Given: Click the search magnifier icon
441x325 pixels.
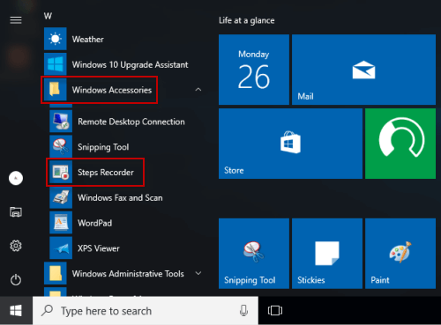Looking at the screenshot, I should click(47, 310).
